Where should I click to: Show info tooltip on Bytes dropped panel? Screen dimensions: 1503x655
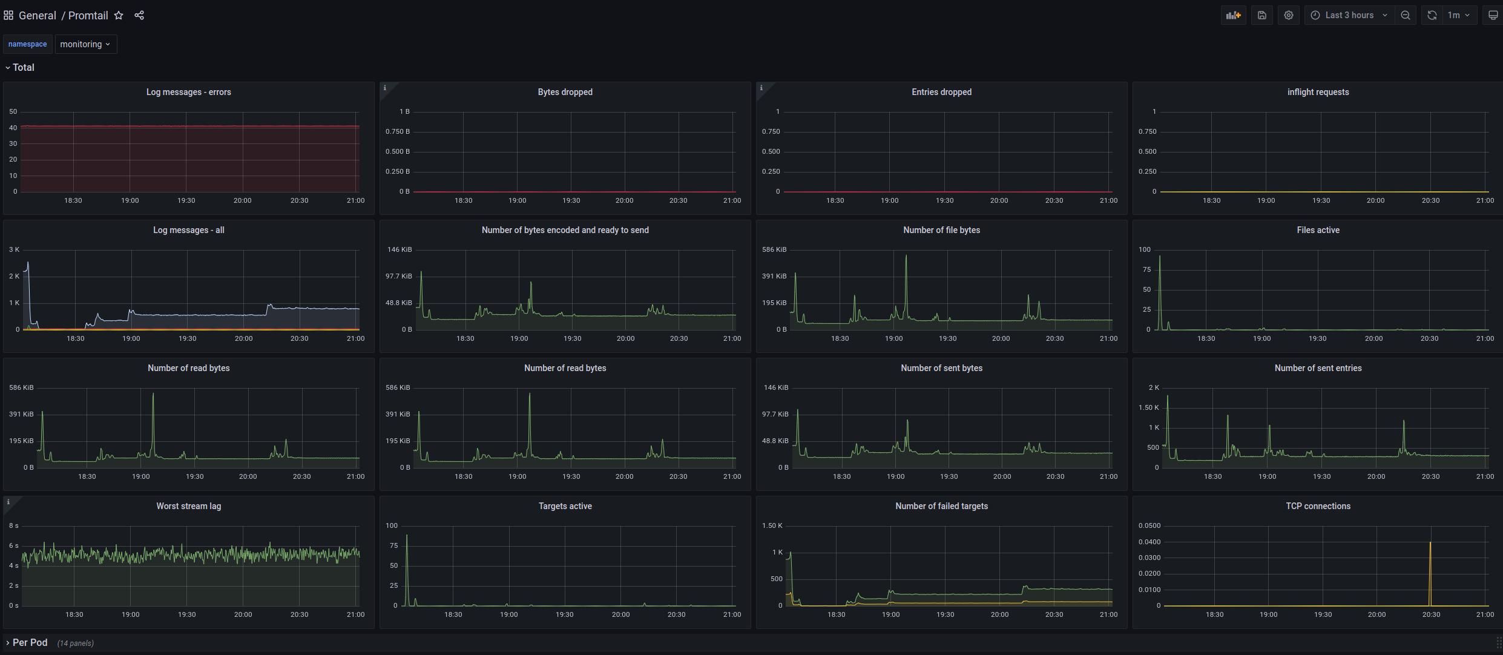384,88
